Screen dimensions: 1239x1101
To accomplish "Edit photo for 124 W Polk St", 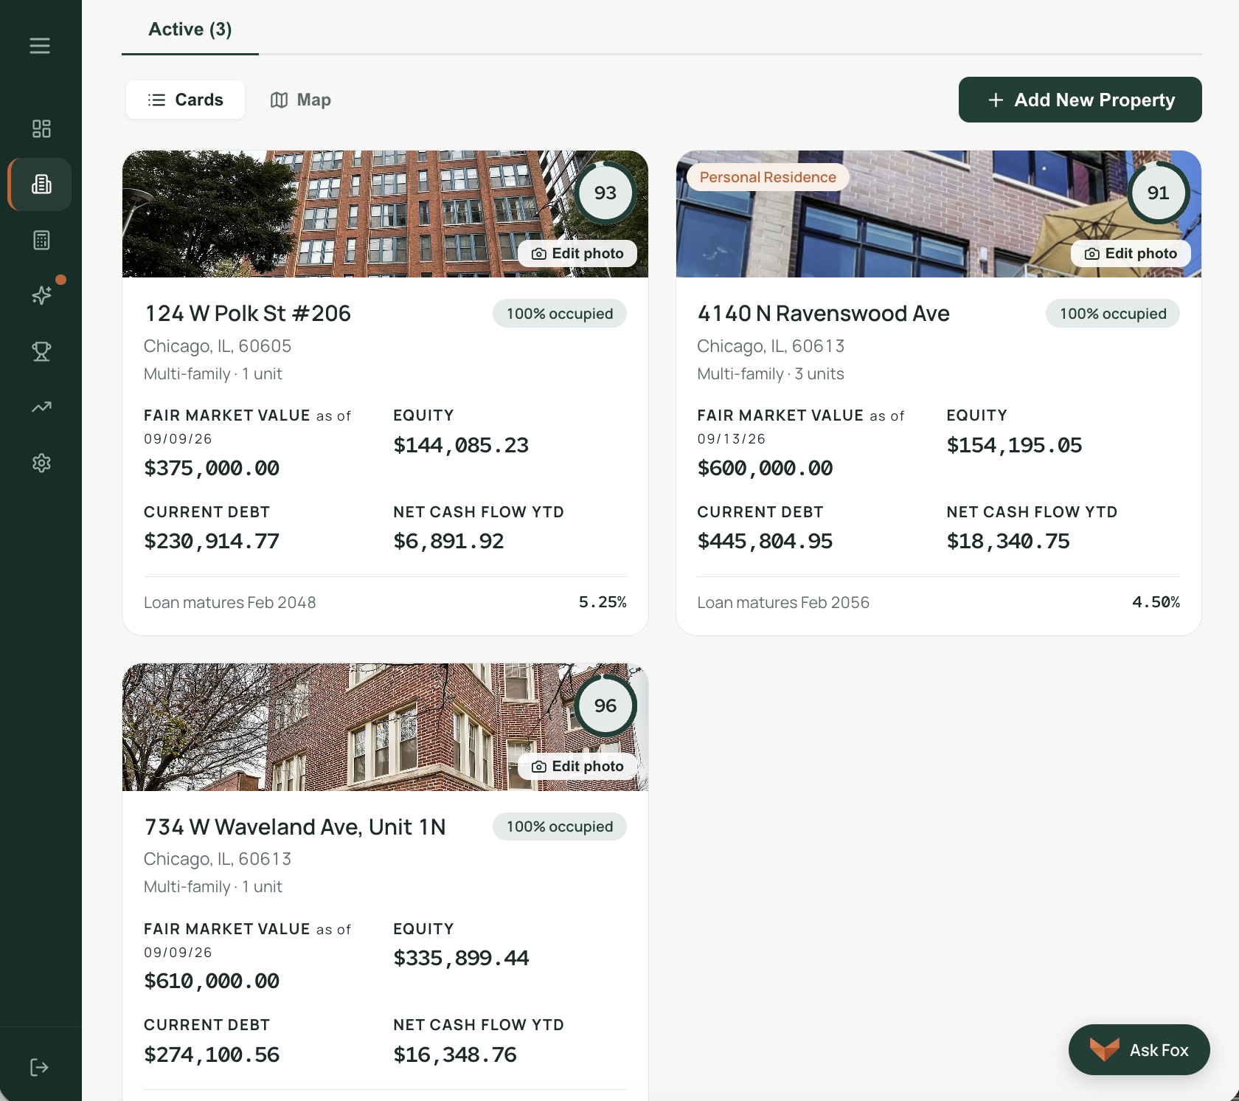I will click(x=577, y=253).
